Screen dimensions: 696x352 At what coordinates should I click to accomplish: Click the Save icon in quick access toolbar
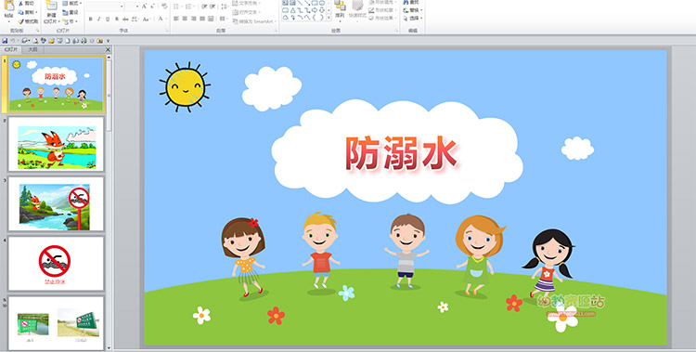coord(5,41)
